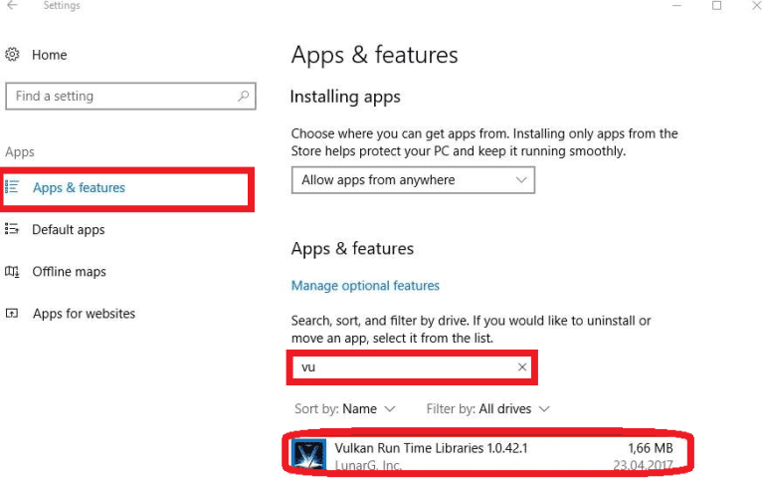Go to Offline maps settings
Image resolution: width=764 pixels, height=478 pixels.
69,271
